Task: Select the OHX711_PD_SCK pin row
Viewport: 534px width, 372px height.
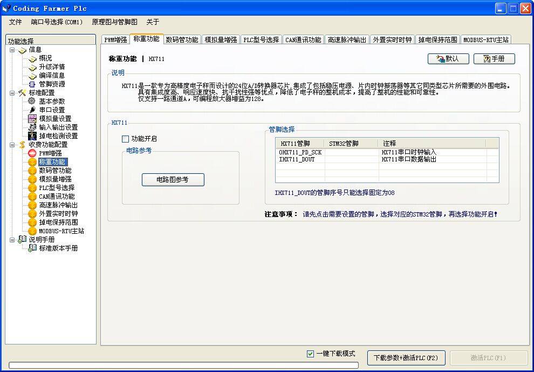Action: pyautogui.click(x=387, y=152)
